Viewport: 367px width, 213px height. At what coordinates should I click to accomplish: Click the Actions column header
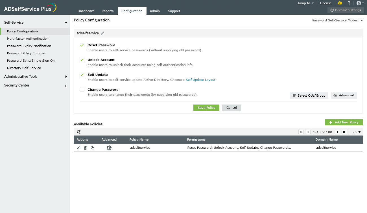coord(82,139)
